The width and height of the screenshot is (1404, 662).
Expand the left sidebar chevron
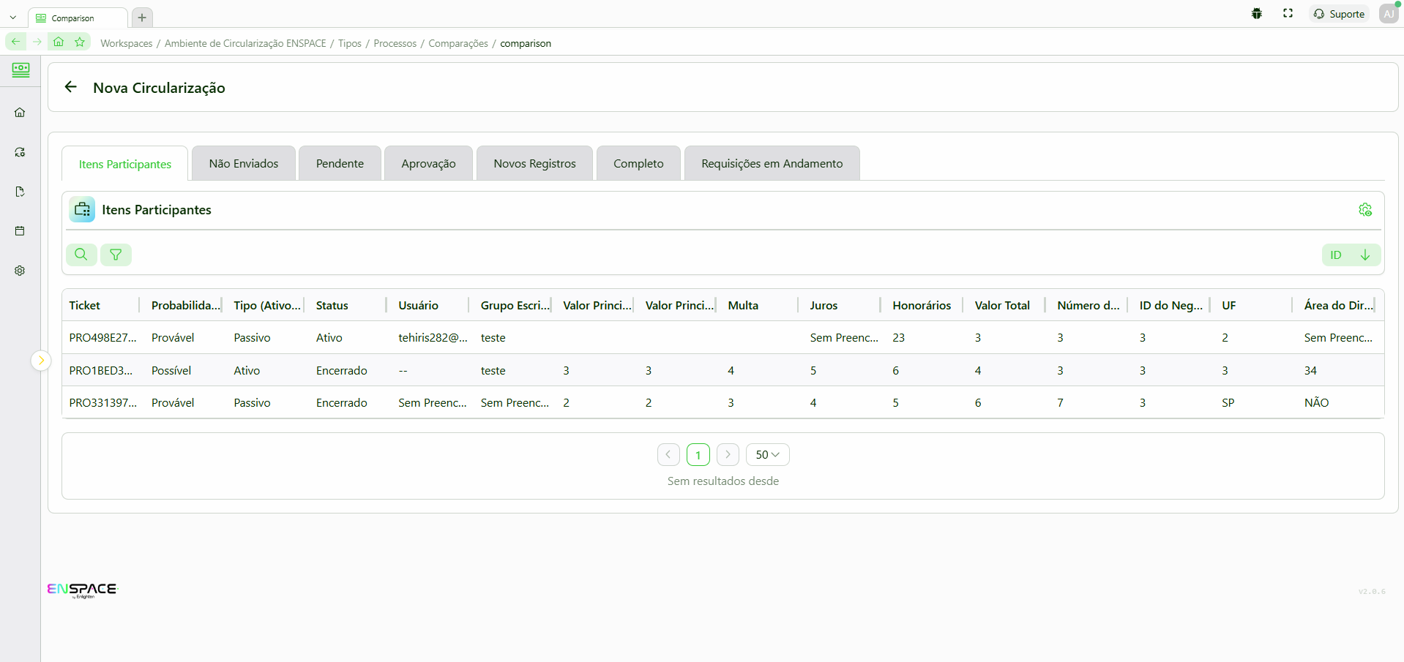point(41,361)
